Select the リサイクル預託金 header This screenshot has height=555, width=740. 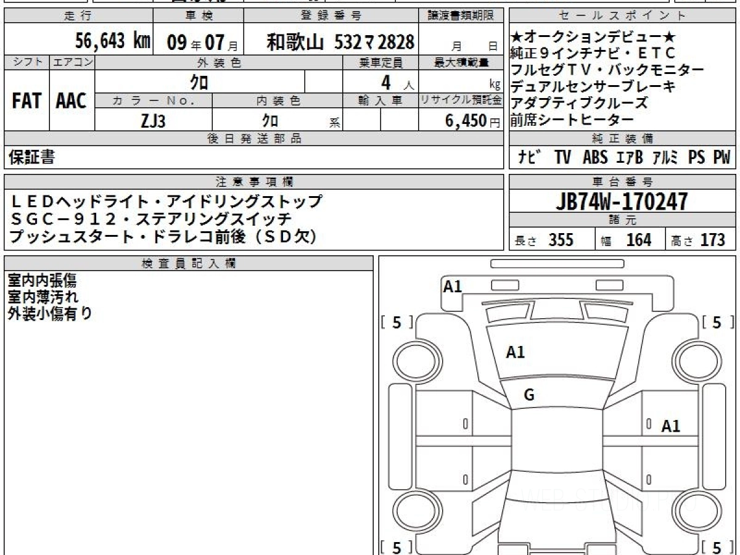pyautogui.click(x=461, y=101)
